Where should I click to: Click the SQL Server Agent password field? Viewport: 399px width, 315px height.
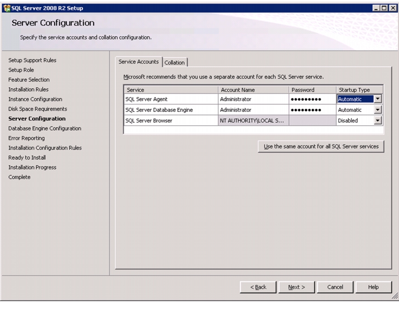tap(313, 99)
